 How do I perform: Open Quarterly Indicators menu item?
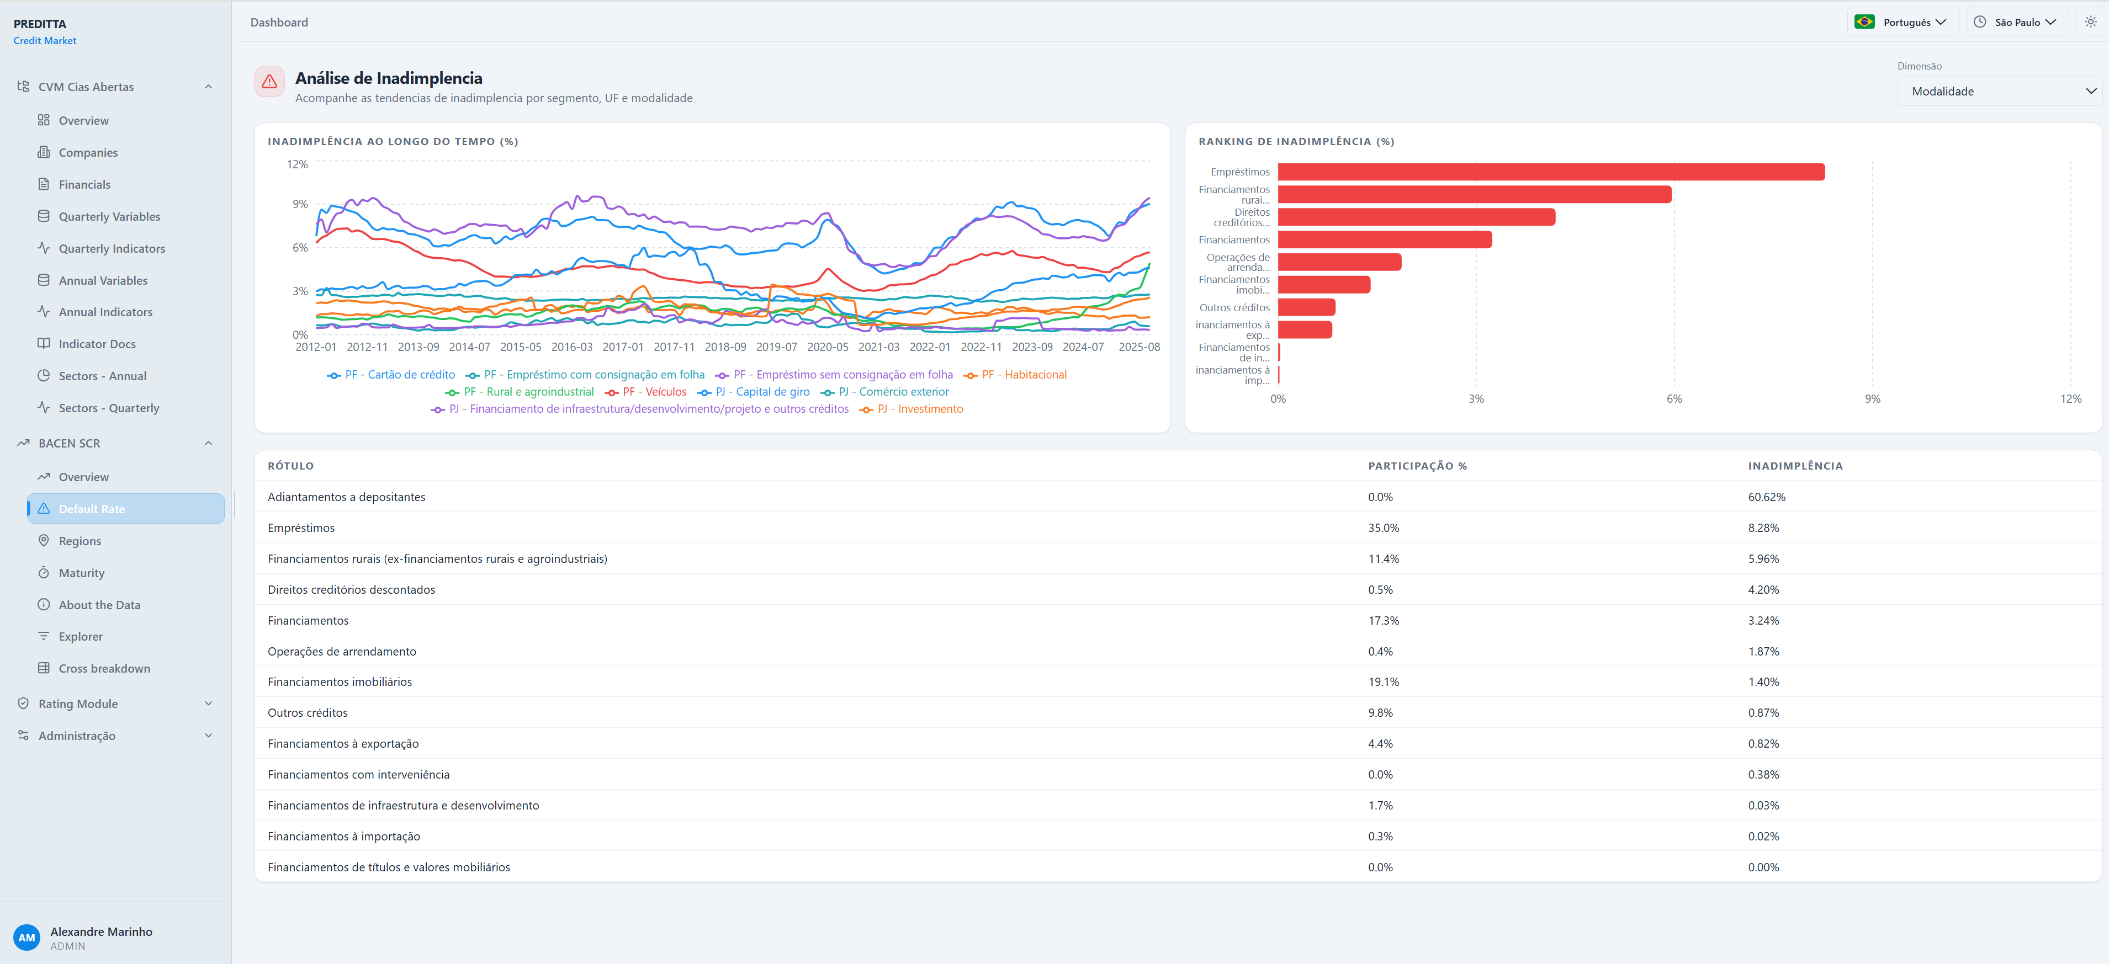pos(112,249)
